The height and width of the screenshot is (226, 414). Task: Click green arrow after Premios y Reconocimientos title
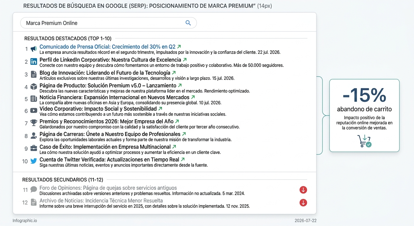click(x=177, y=121)
